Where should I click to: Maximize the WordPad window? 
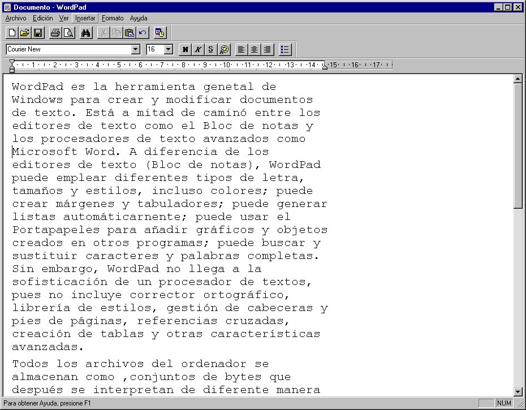point(508,7)
